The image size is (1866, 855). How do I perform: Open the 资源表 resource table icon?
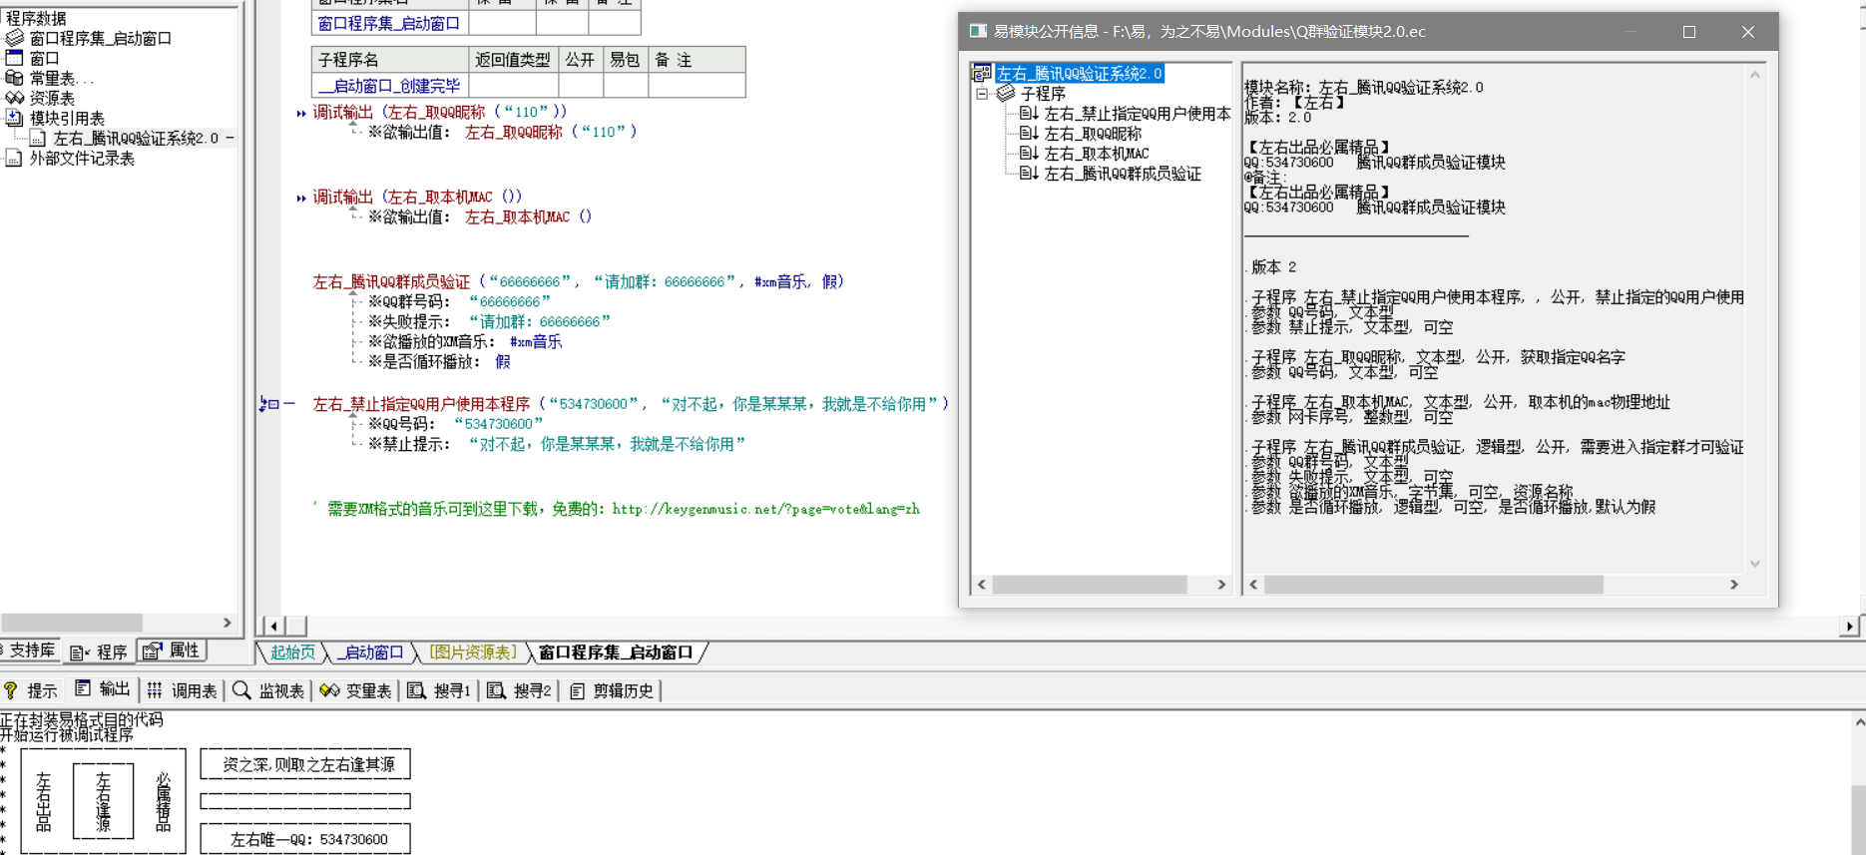tap(14, 98)
